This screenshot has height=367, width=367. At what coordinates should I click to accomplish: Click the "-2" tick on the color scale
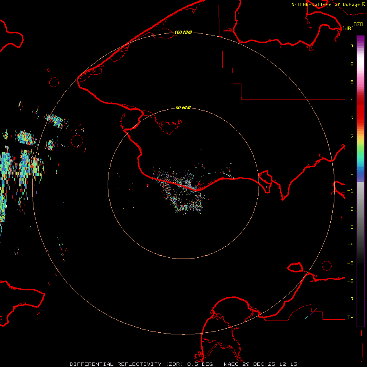click(x=350, y=209)
